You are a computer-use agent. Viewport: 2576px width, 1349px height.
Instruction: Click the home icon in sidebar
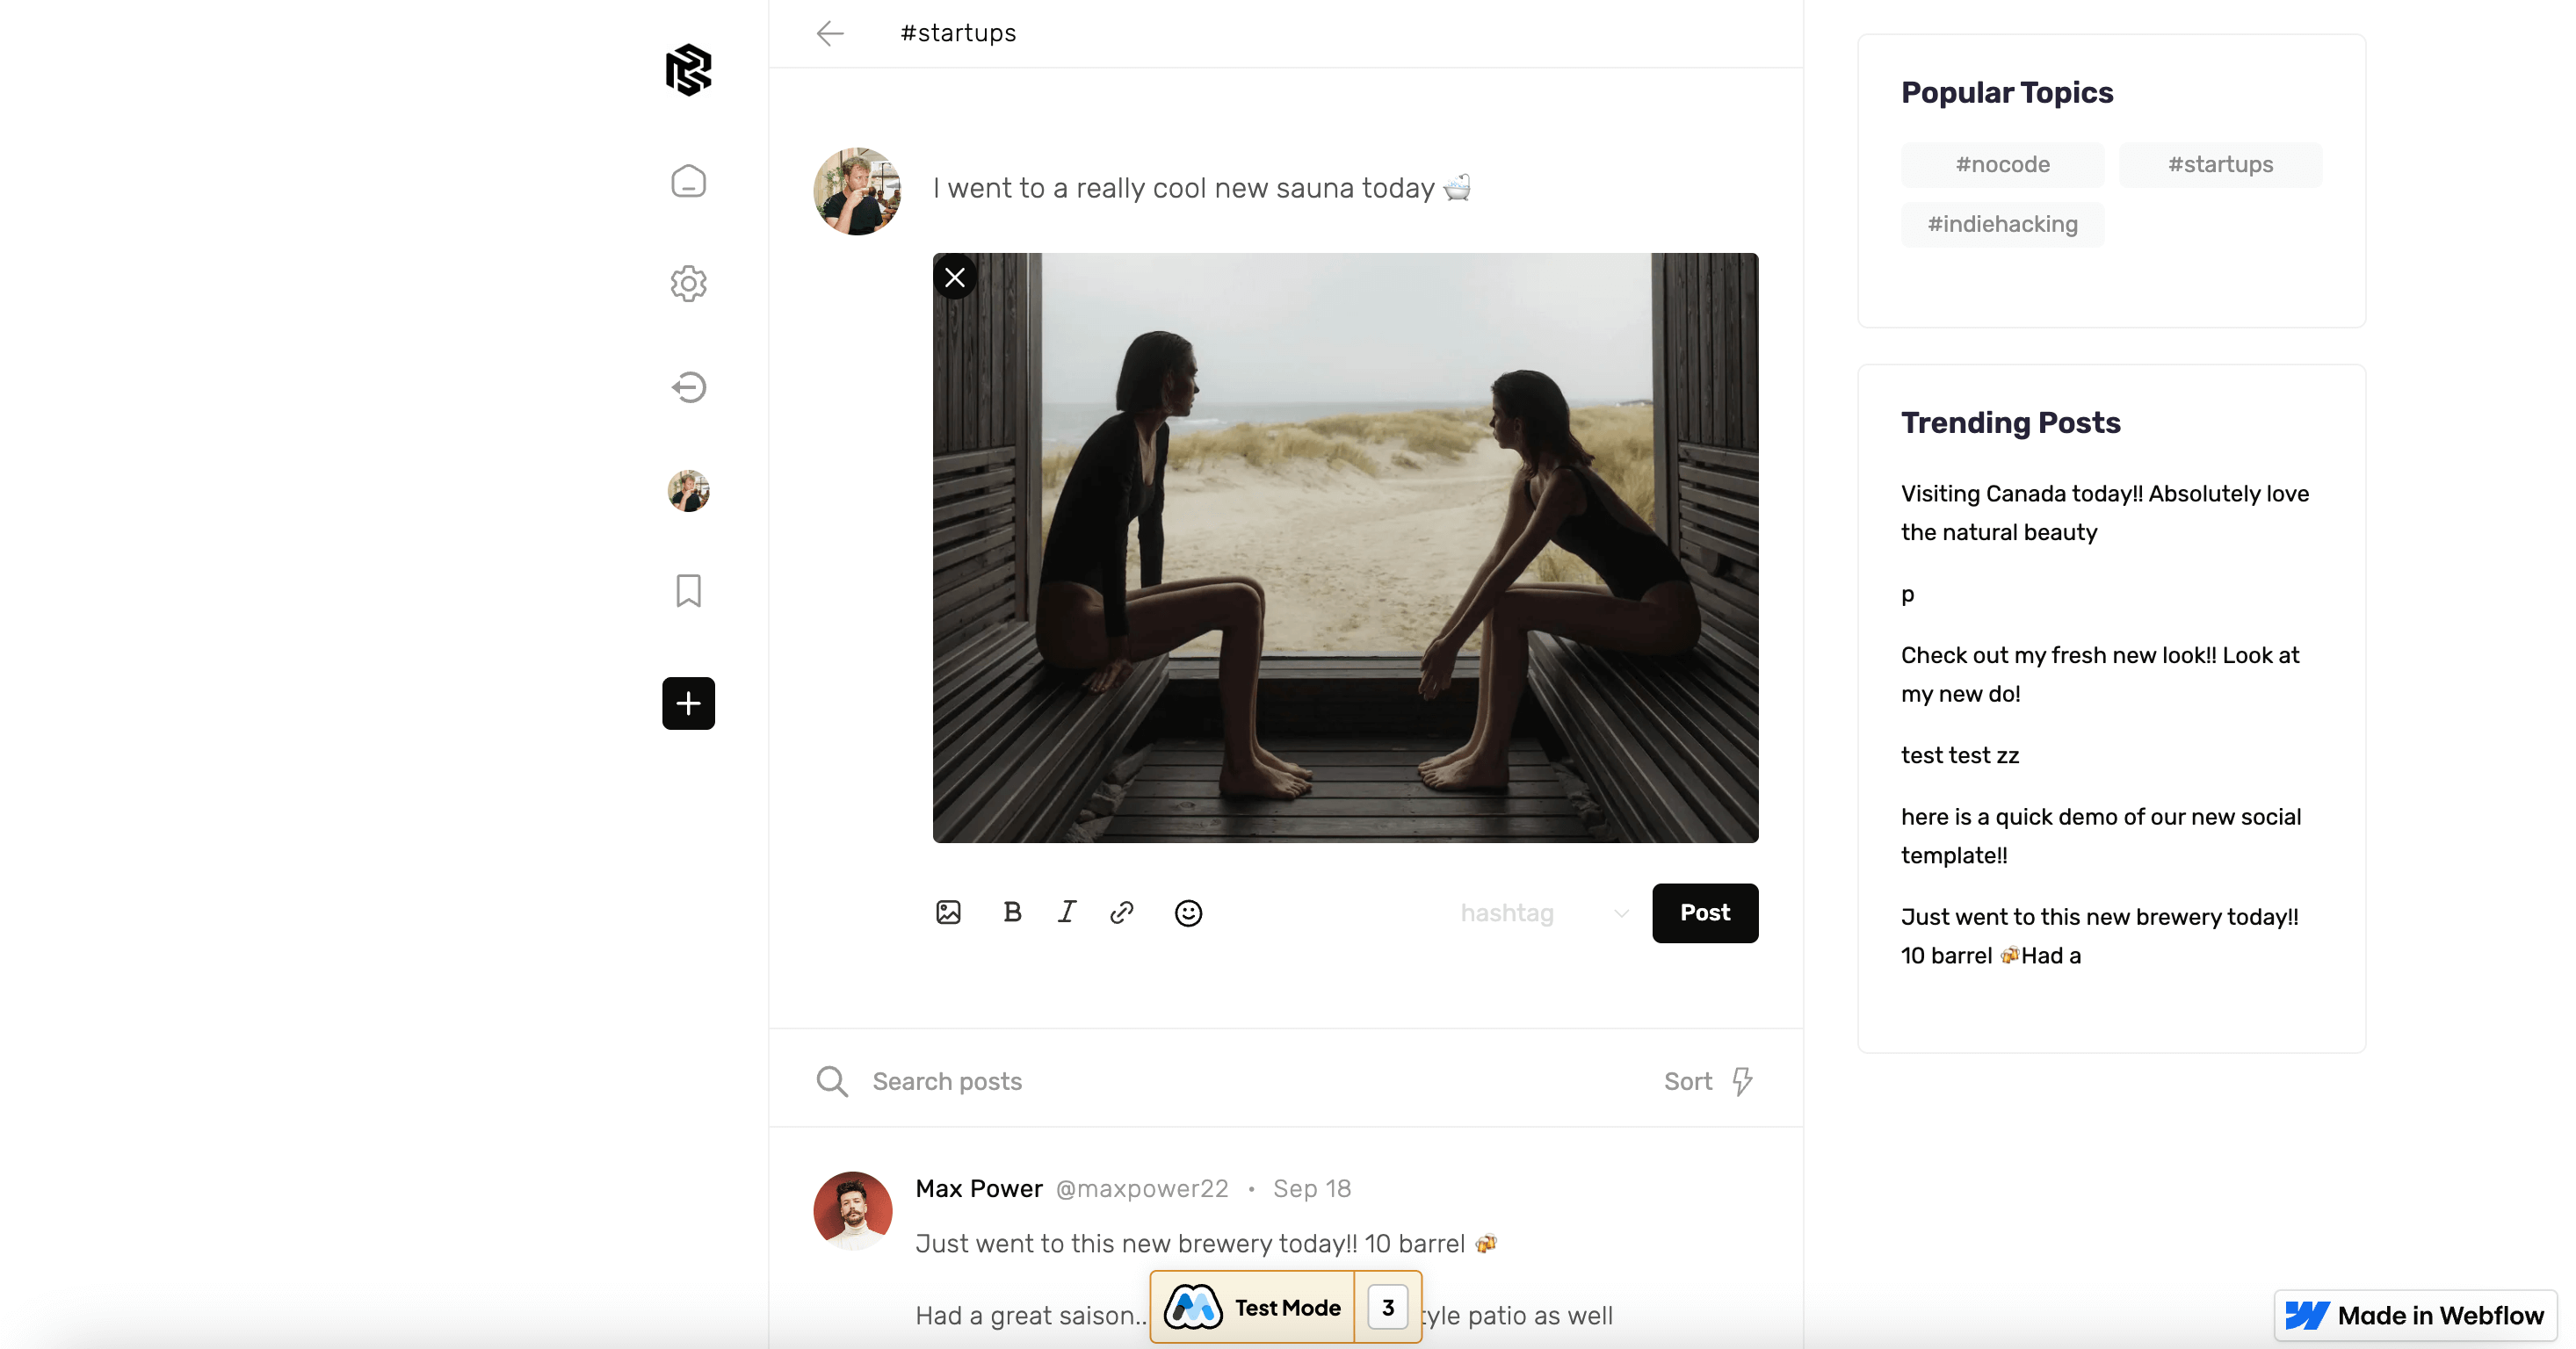pyautogui.click(x=688, y=182)
